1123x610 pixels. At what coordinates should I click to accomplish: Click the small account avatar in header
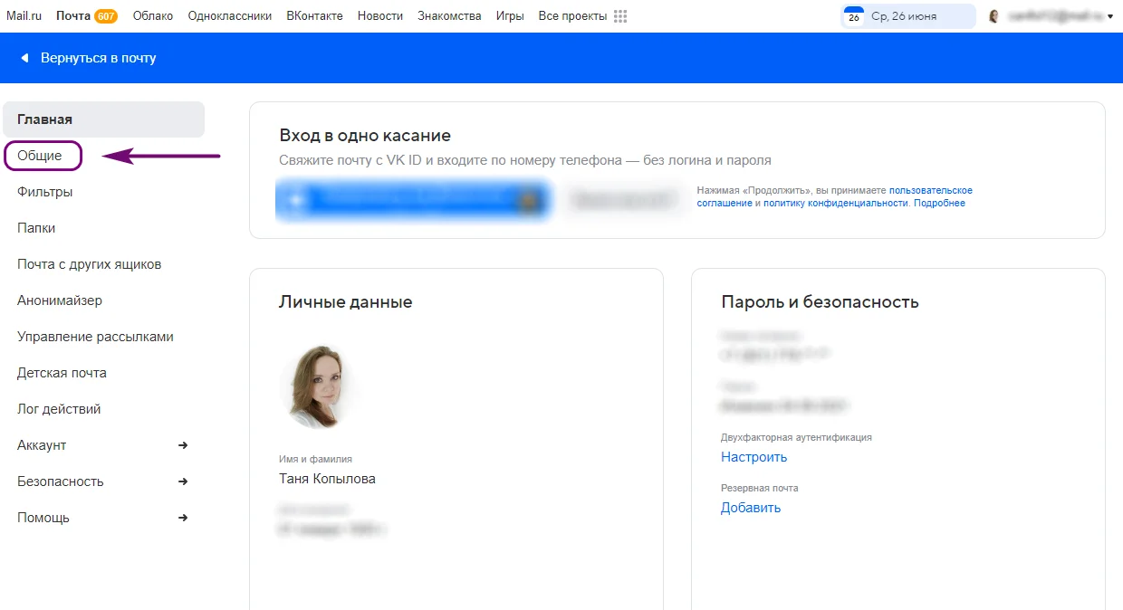(994, 16)
